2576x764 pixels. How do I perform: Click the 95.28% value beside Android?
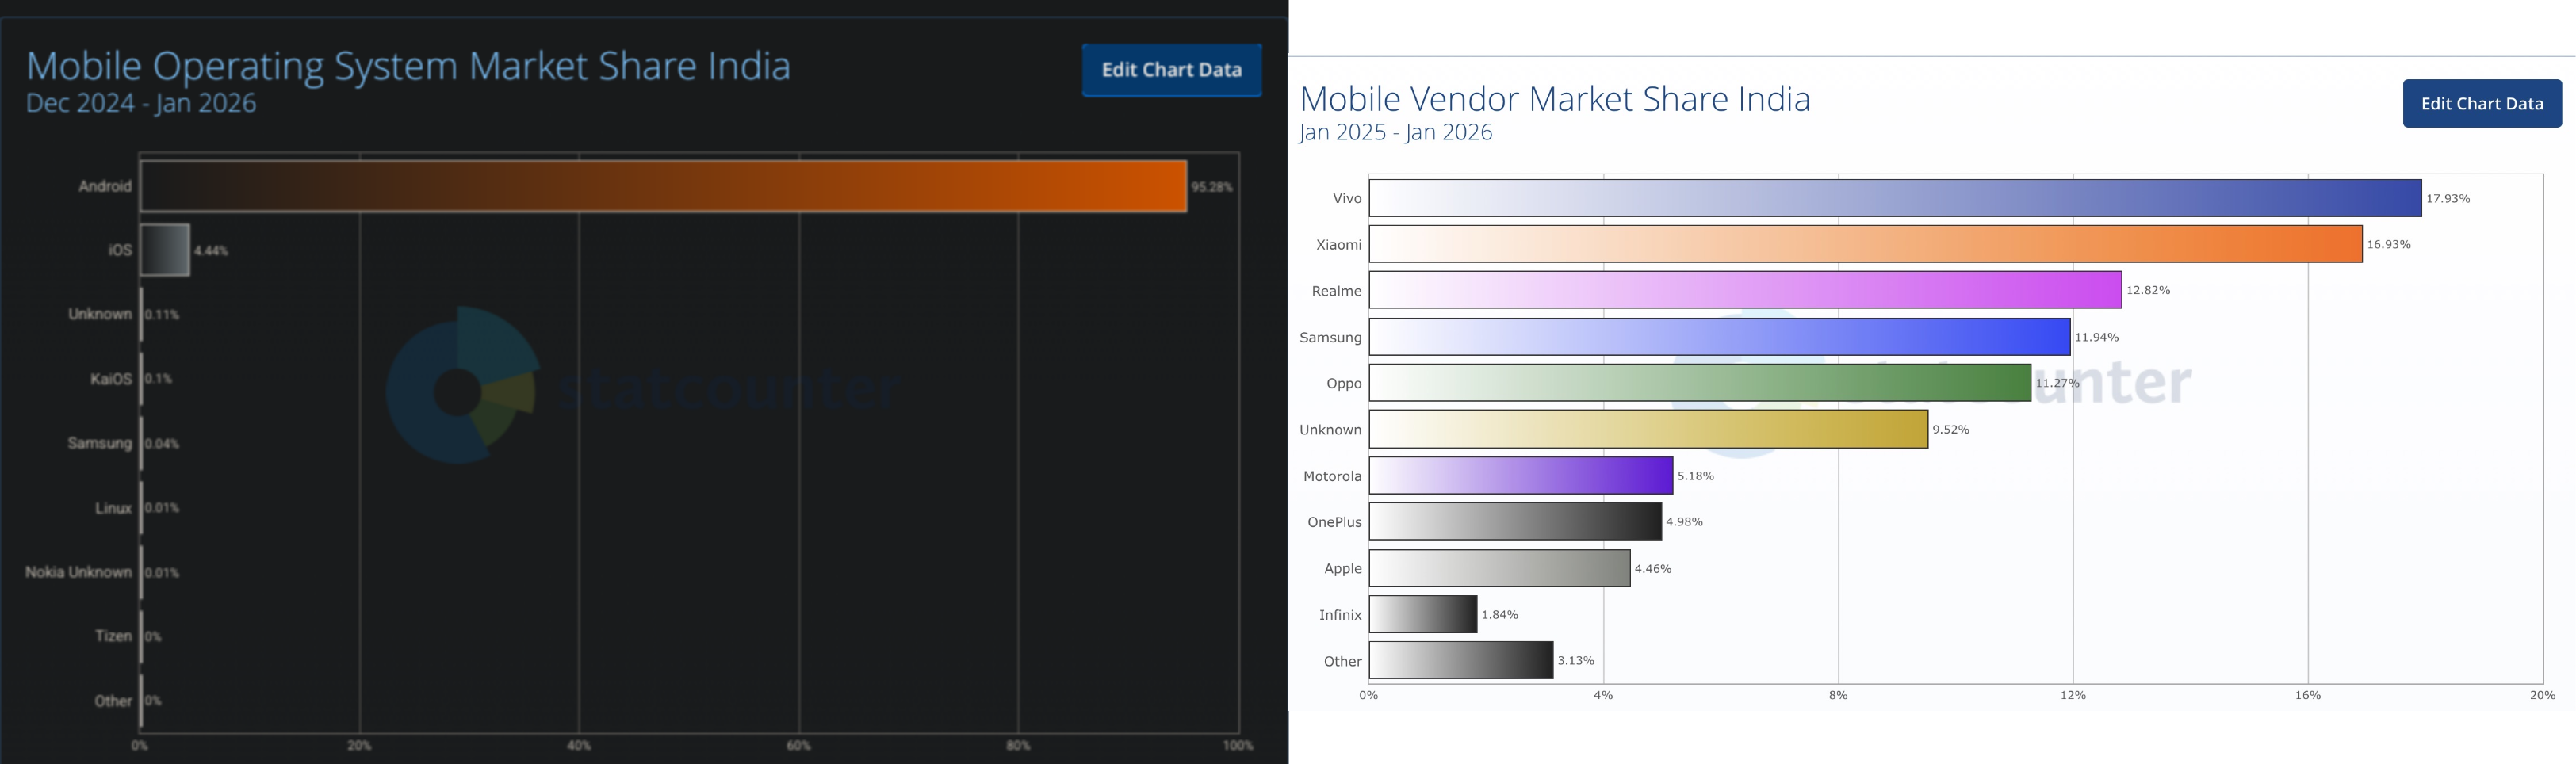[1212, 187]
